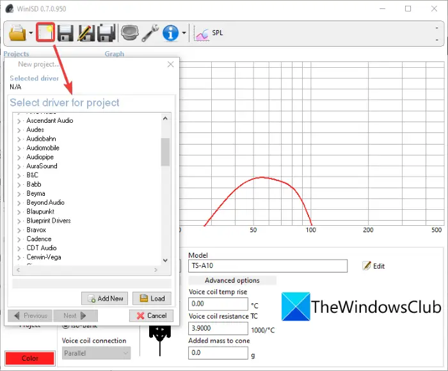Maximize the WinISD window
The width and height of the screenshot is (448, 371).
pyautogui.click(x=408, y=8)
